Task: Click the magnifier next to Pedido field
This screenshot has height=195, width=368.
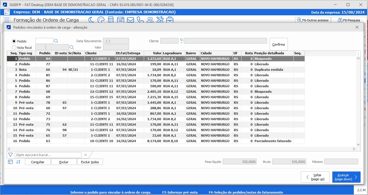Action: click(x=56, y=41)
